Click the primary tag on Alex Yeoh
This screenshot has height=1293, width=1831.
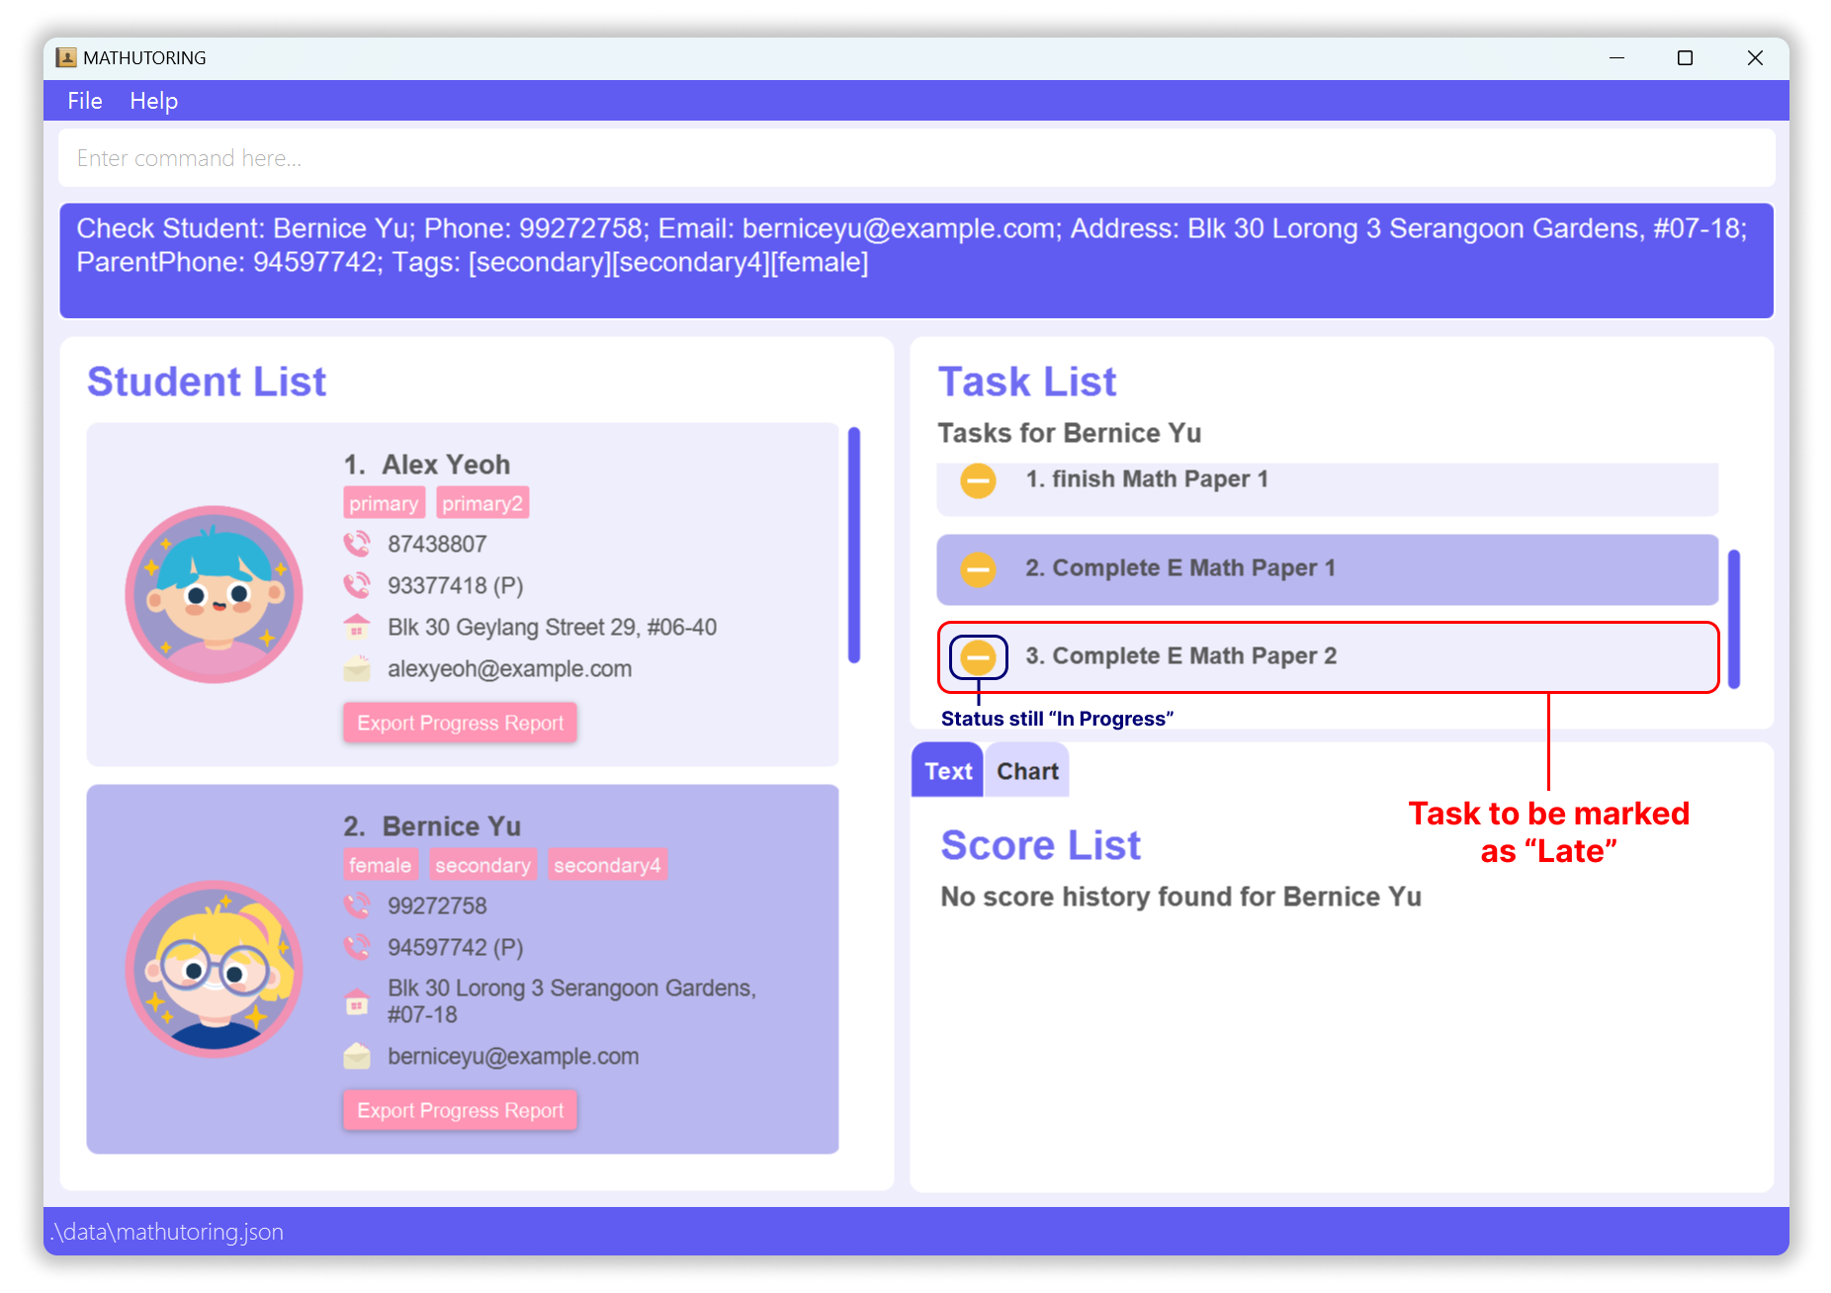(x=384, y=503)
